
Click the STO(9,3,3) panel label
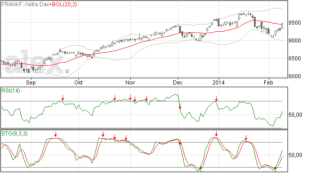point(14,134)
